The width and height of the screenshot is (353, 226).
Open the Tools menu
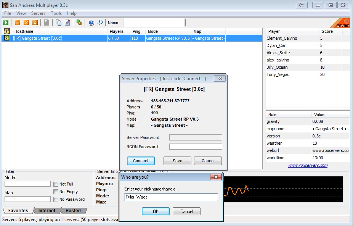click(x=56, y=13)
